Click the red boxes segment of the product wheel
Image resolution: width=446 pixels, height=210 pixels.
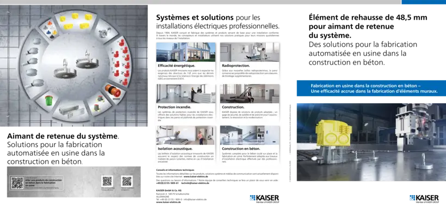pyautogui.click(x=121, y=61)
